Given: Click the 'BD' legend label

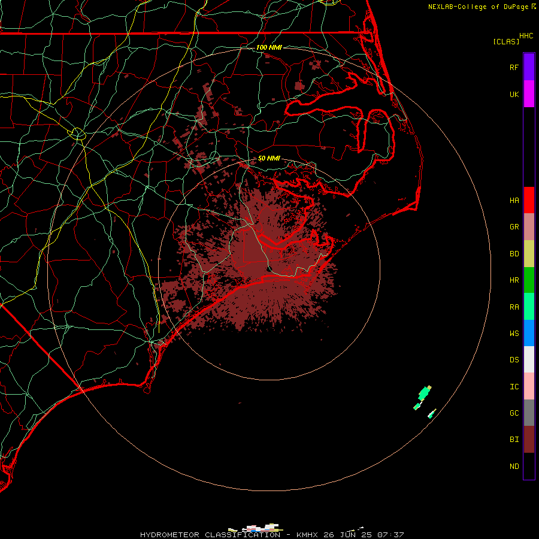Looking at the screenshot, I should click(514, 254).
